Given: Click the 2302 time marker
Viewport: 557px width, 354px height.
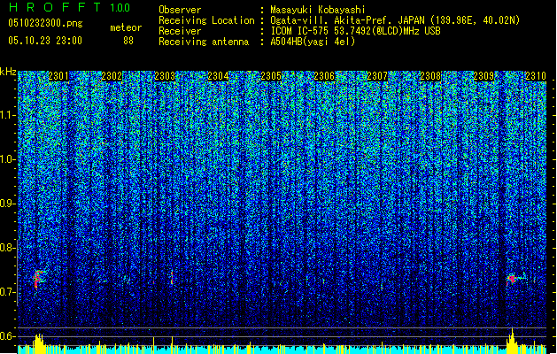Looking at the screenshot, I should (112, 76).
